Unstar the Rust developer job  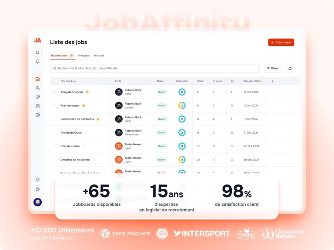click(x=83, y=105)
